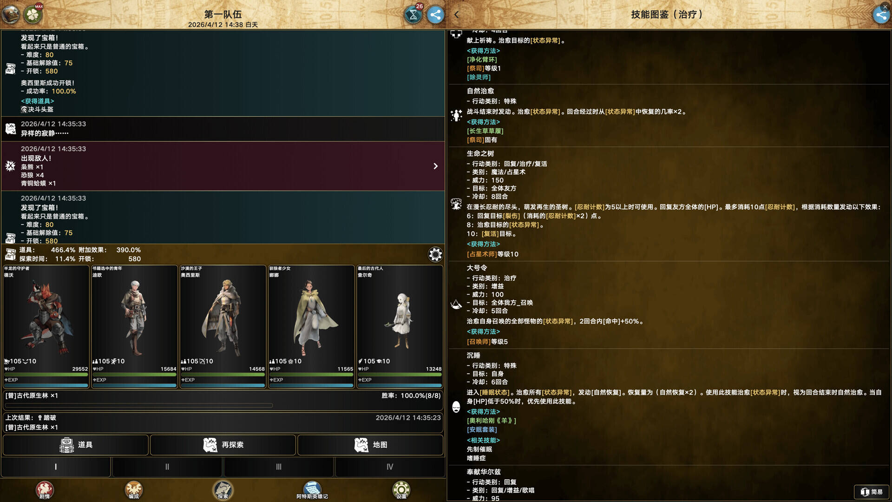Viewport: 892px width, 502px height.
Task: Open 阿特斯英雄记 in bottom navigation
Action: pyautogui.click(x=312, y=490)
